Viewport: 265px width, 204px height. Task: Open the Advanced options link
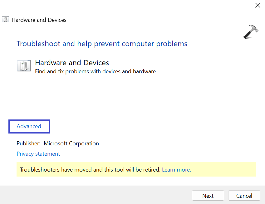tap(29, 126)
